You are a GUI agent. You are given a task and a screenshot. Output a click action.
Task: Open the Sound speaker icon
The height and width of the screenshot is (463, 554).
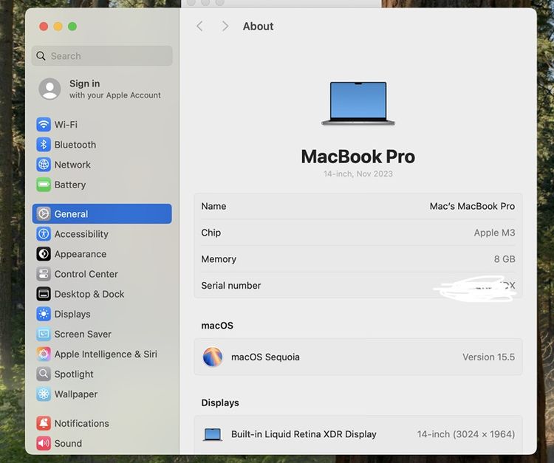(44, 443)
